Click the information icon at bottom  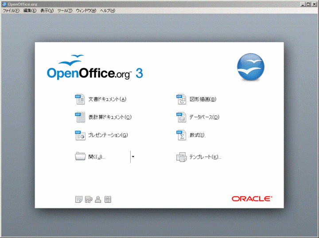point(108,199)
